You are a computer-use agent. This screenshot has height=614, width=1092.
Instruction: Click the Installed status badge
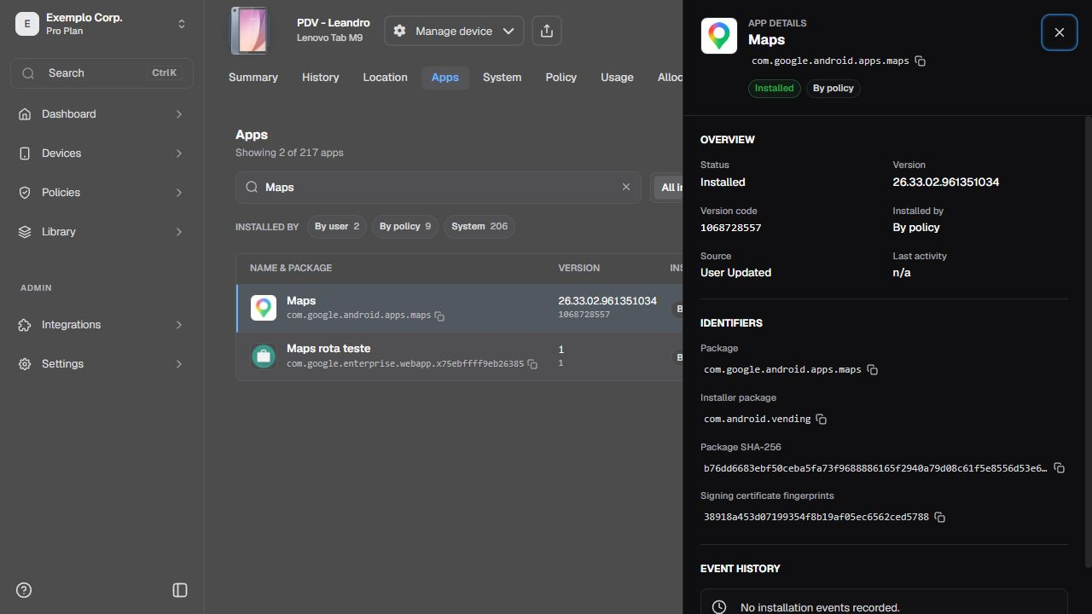pos(775,89)
